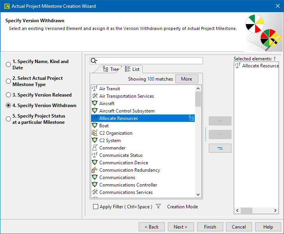Click the C2 Organization icon
Viewport: 284px width, 234px height.
(95, 133)
